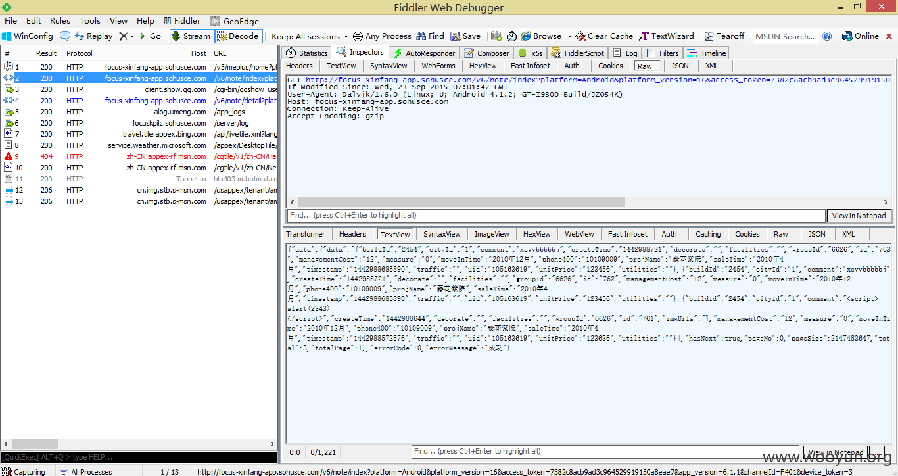This screenshot has width=898, height=476.
Task: Click the request raw horizontal scrollbar
Action: click(460, 202)
